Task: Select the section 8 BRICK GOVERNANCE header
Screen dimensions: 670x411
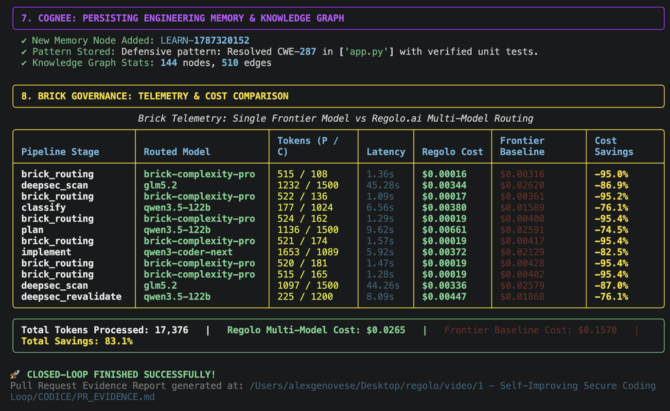Action: (x=338, y=96)
